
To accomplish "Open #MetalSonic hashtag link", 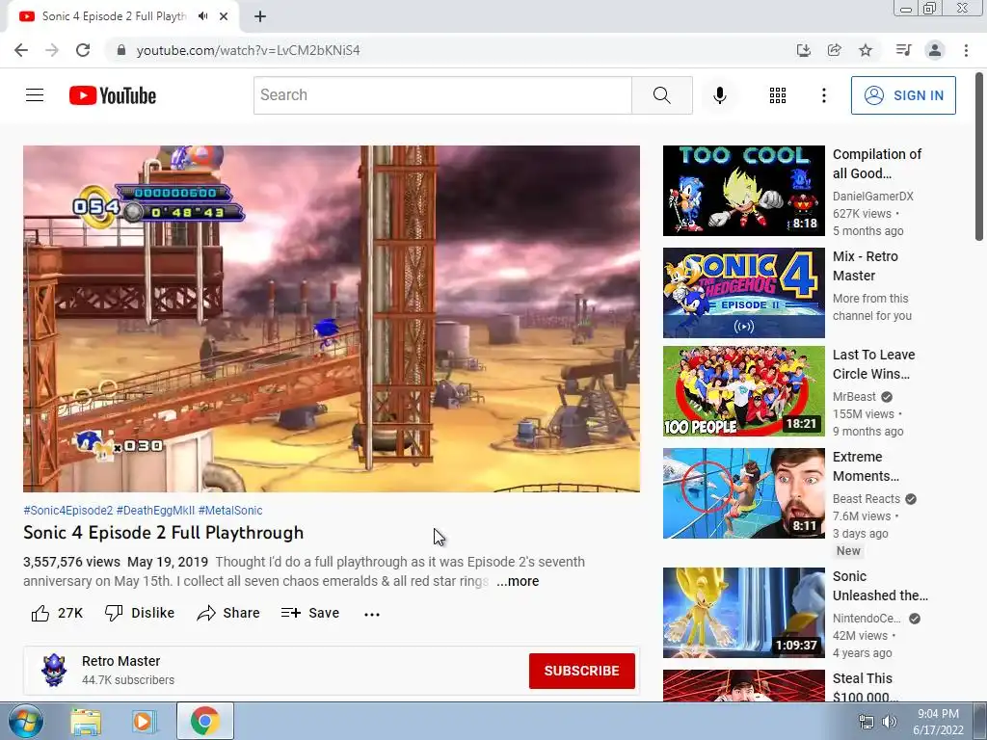I will click(230, 511).
